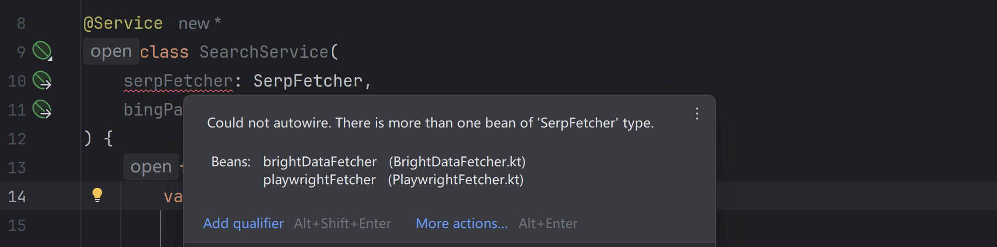The width and height of the screenshot is (997, 247).
Task: Click line number 14 in the gutter
Action: (x=17, y=196)
